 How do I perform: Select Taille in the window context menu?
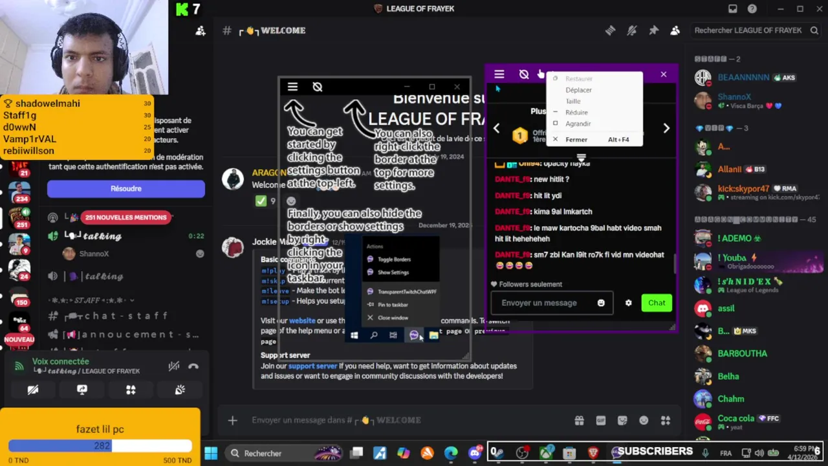573,101
